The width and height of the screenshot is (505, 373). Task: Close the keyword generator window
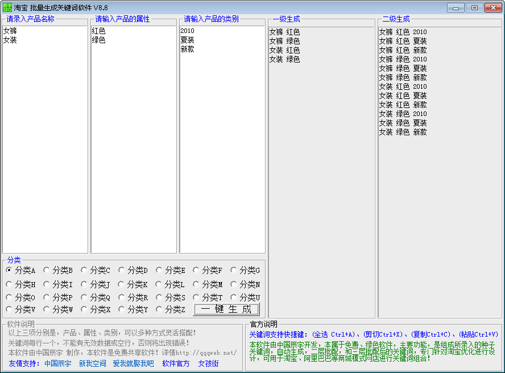point(493,8)
